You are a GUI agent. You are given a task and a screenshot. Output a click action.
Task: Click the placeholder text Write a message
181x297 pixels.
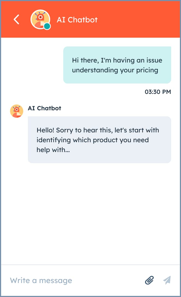(x=41, y=280)
